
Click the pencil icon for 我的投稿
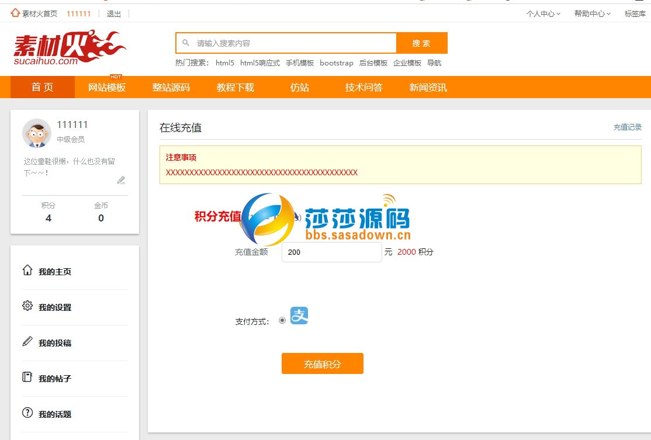(27, 342)
